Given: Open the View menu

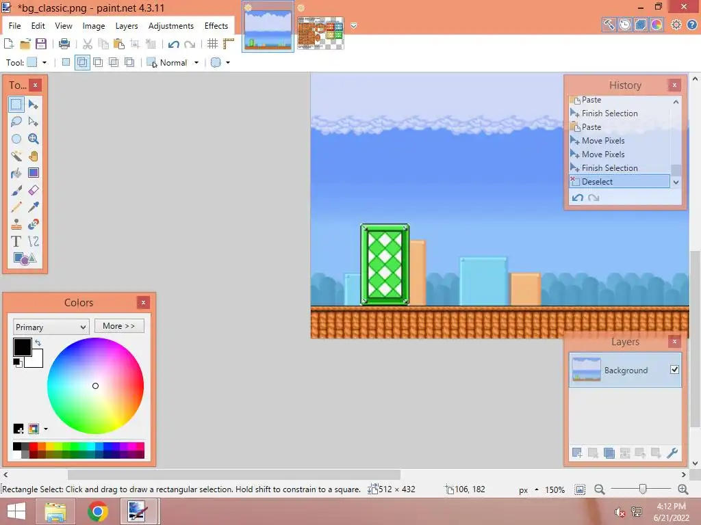Looking at the screenshot, I should coord(64,26).
